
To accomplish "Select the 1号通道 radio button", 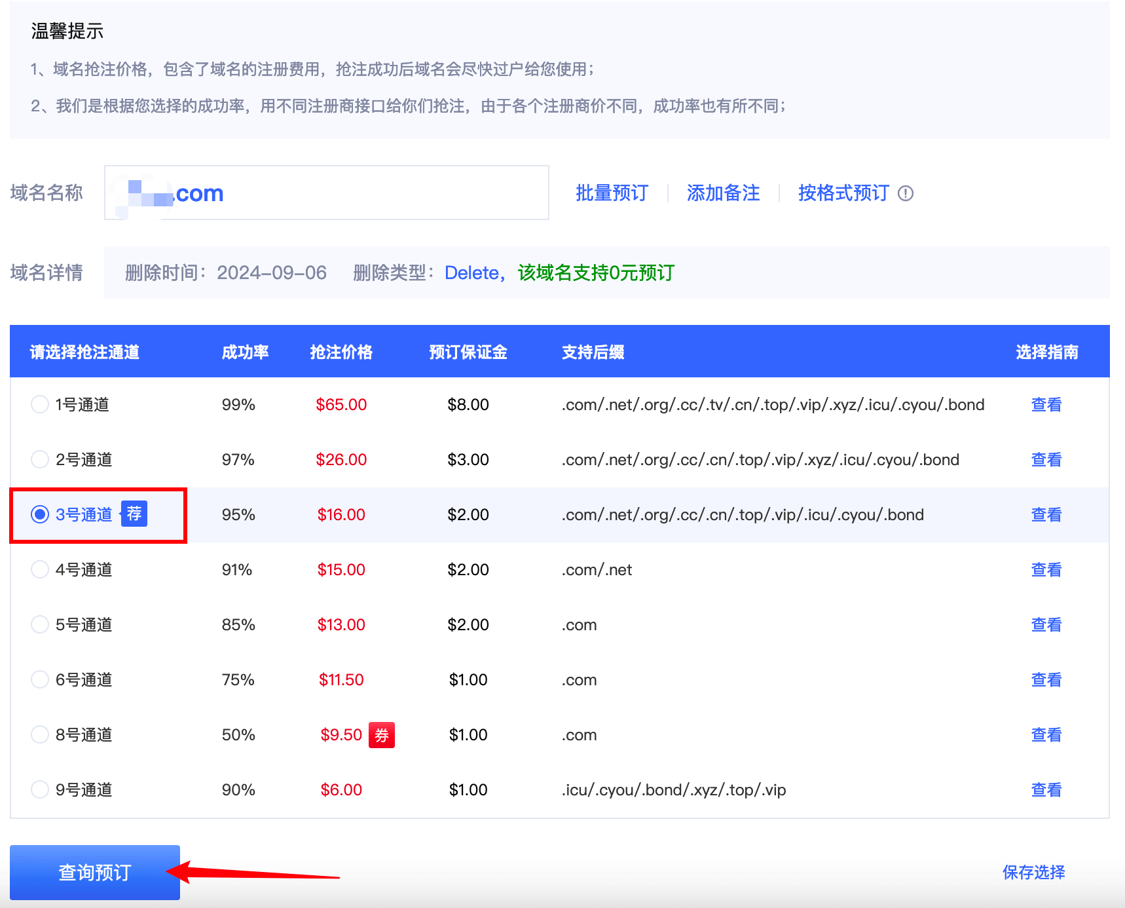I will pyautogui.click(x=40, y=405).
